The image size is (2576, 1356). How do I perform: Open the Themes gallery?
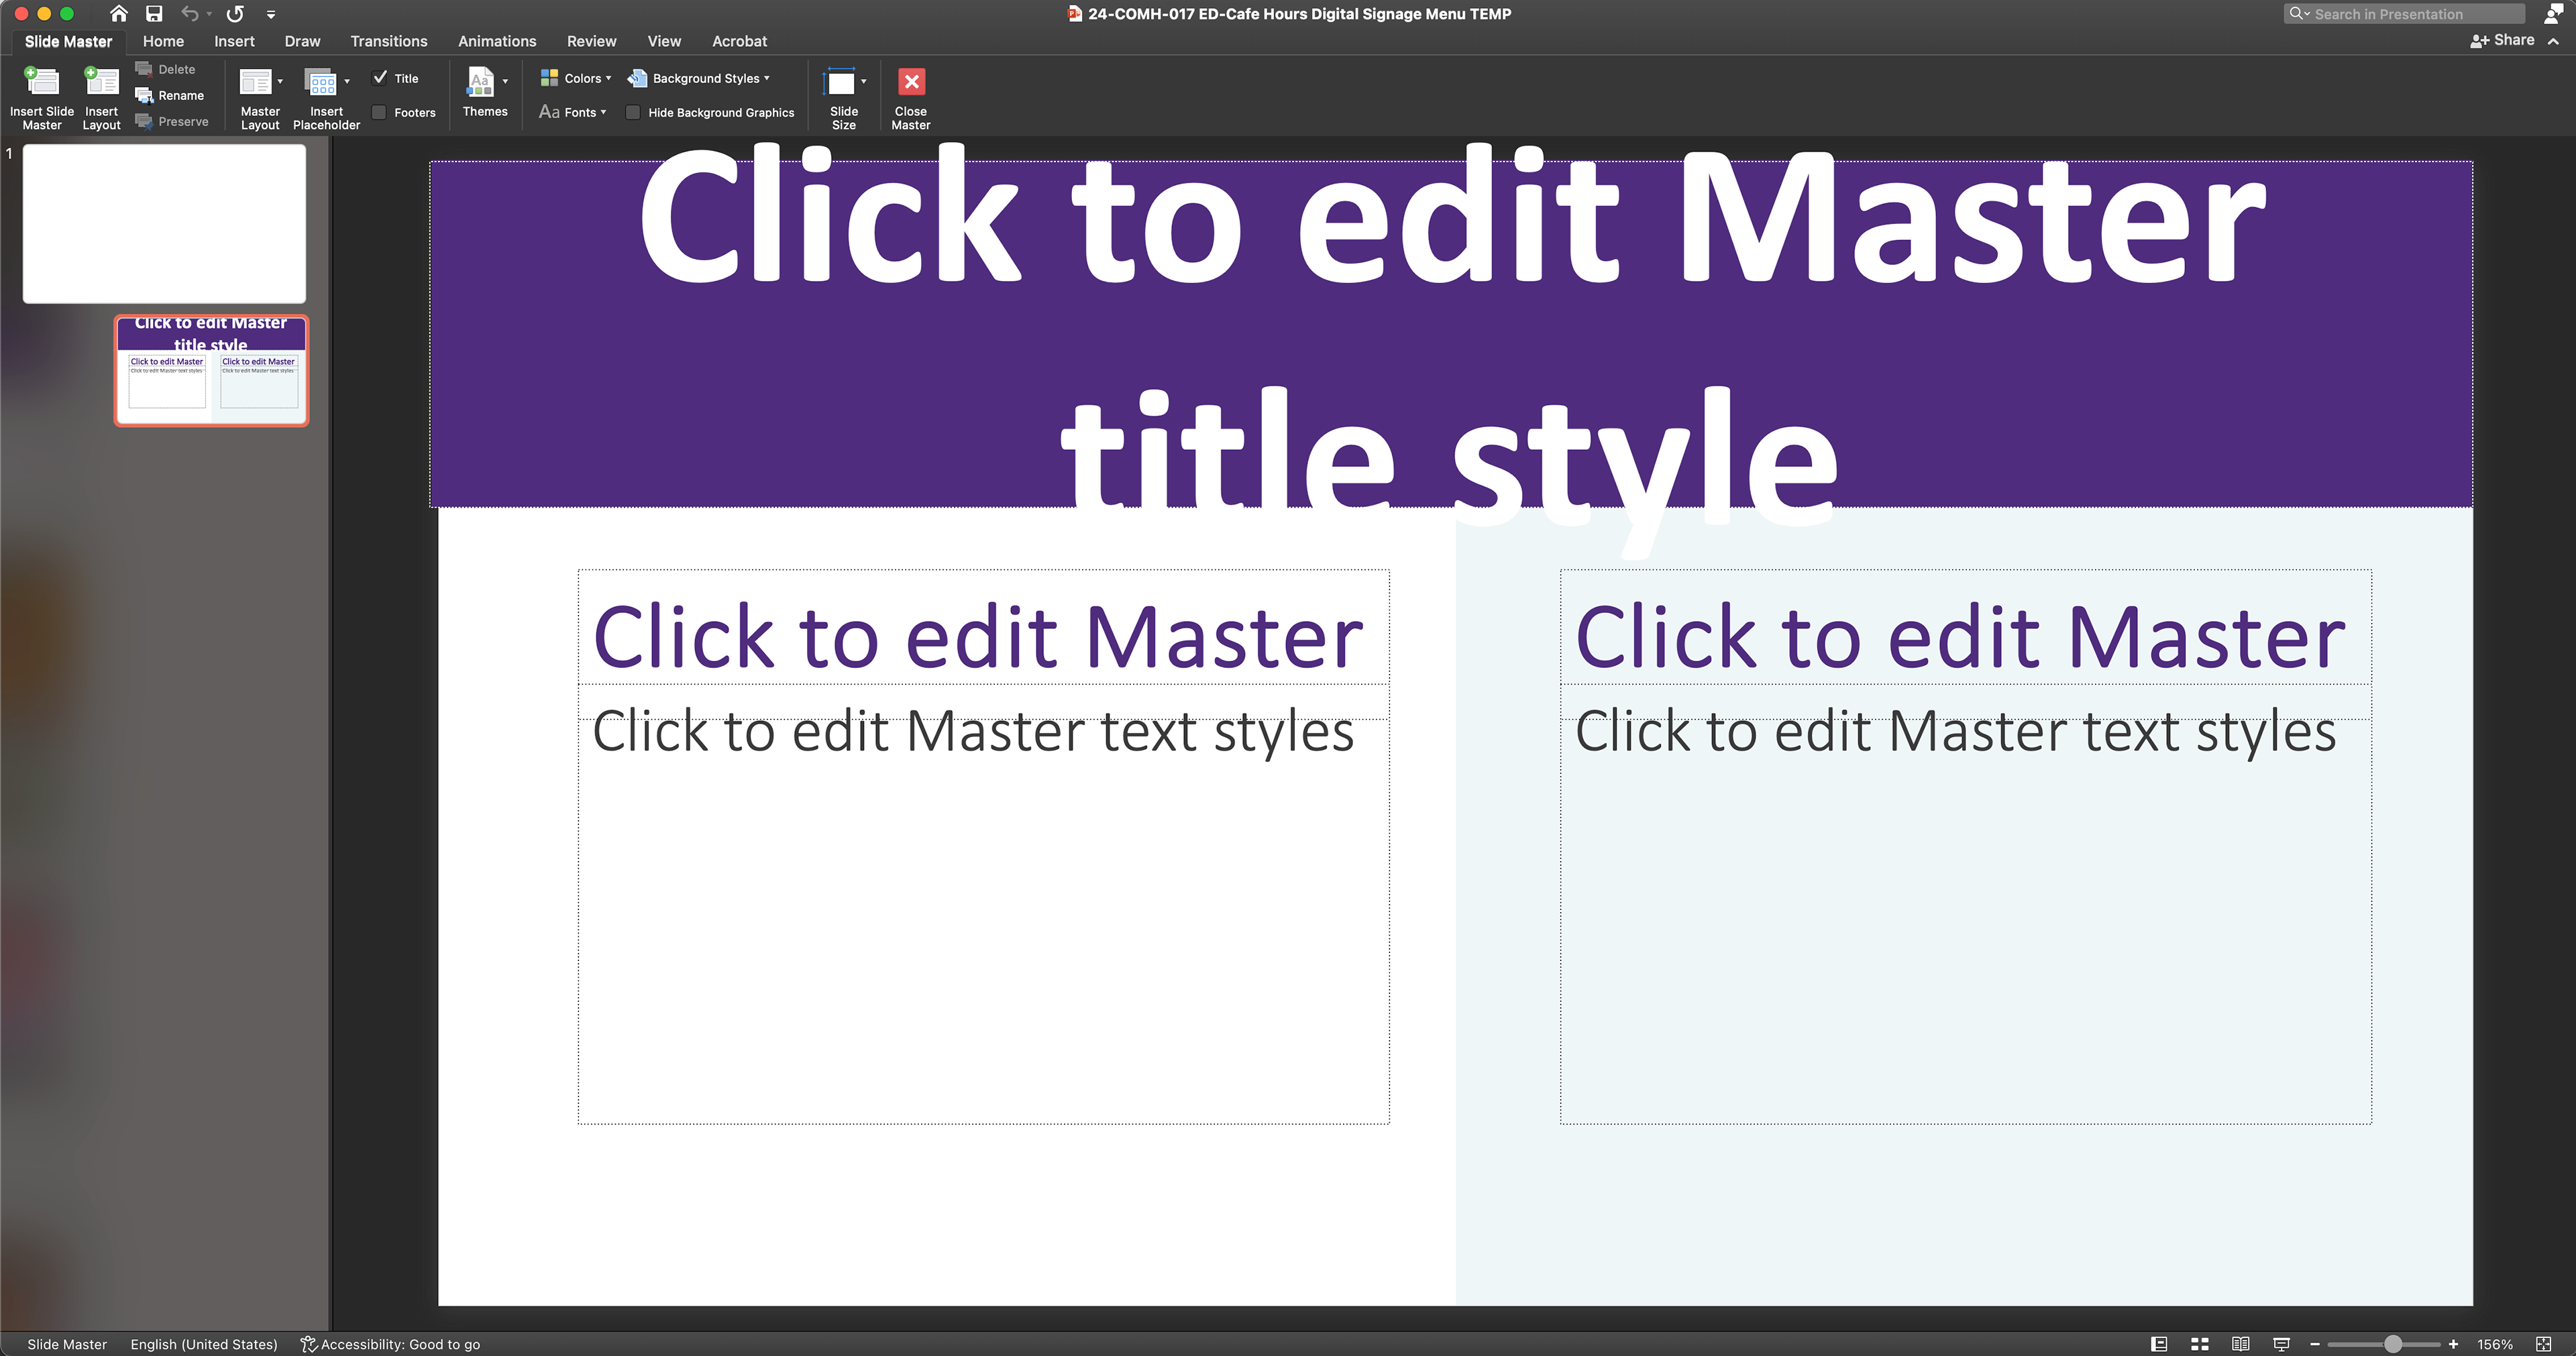click(x=482, y=92)
